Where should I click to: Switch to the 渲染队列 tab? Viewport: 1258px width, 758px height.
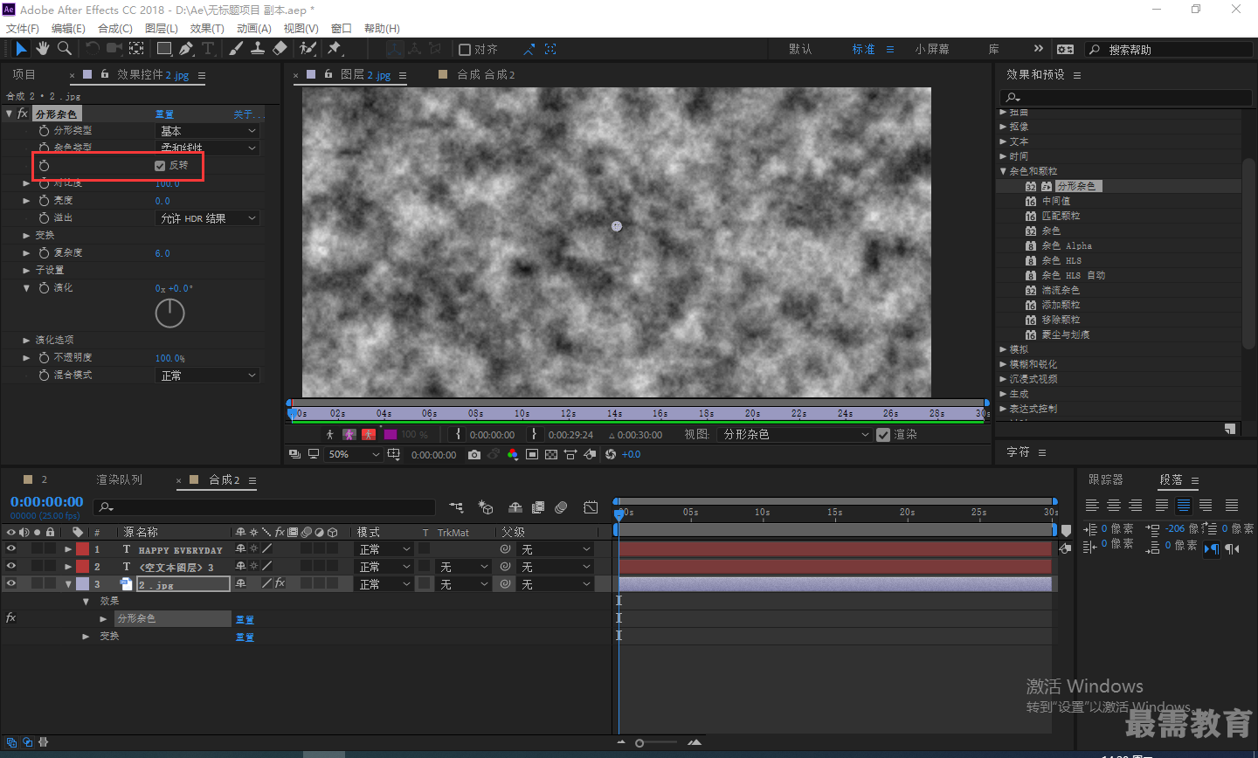pos(119,479)
